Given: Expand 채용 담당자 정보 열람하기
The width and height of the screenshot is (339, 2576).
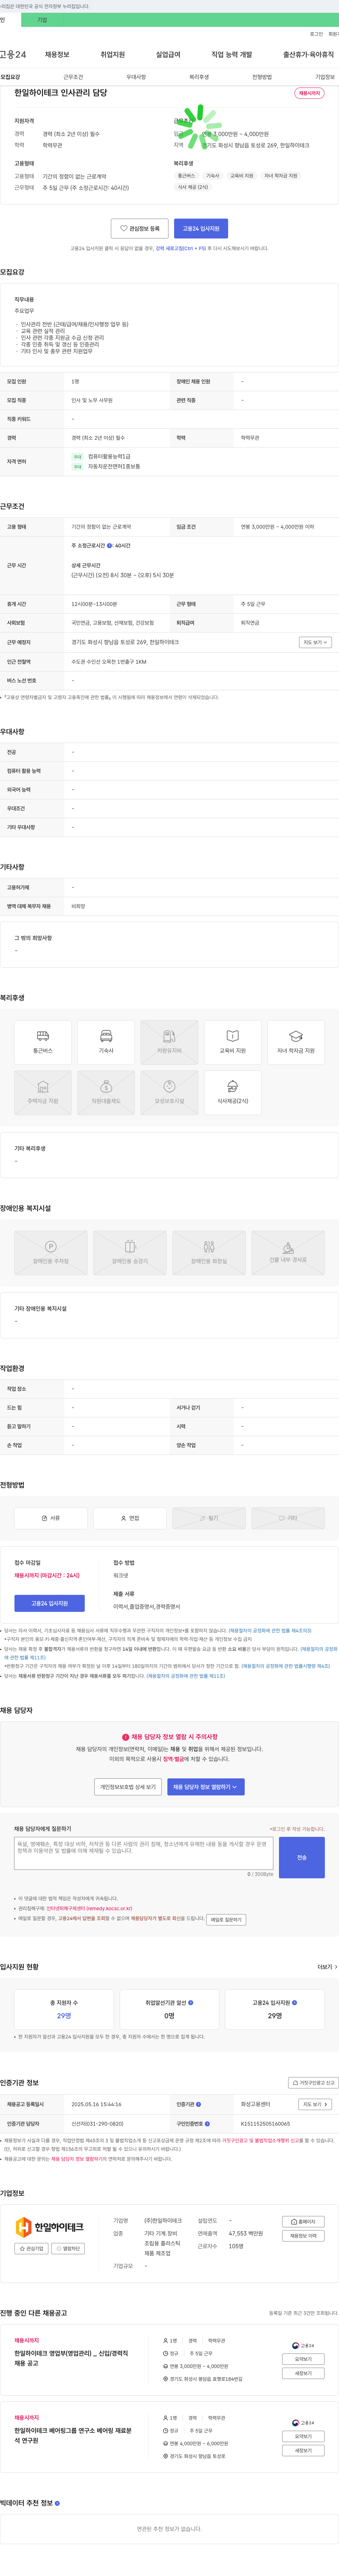Looking at the screenshot, I should tap(206, 1787).
